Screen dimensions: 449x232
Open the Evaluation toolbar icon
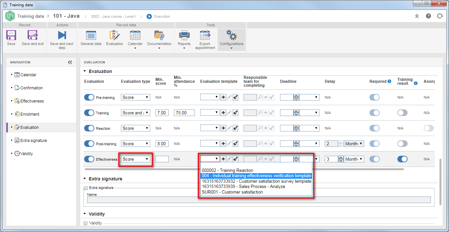coord(114,35)
